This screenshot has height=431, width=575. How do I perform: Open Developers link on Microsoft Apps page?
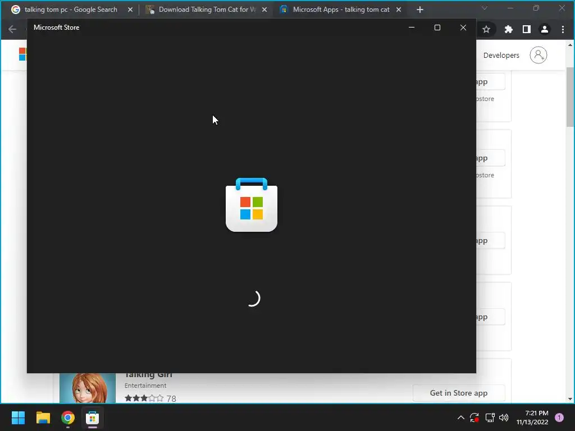point(501,56)
